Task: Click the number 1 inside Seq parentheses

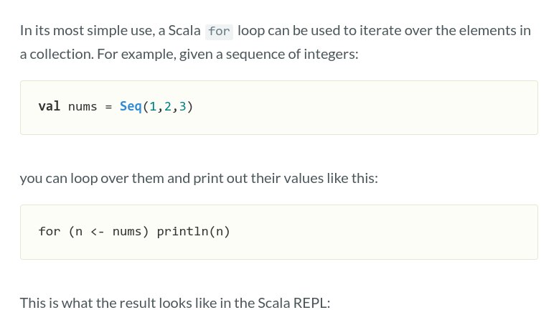Action: pyautogui.click(x=153, y=106)
